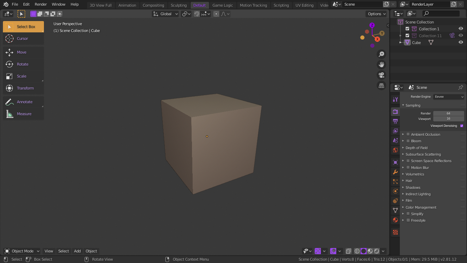Activate the Rotate tool
This screenshot has width=467, height=263.
[x=23, y=64]
